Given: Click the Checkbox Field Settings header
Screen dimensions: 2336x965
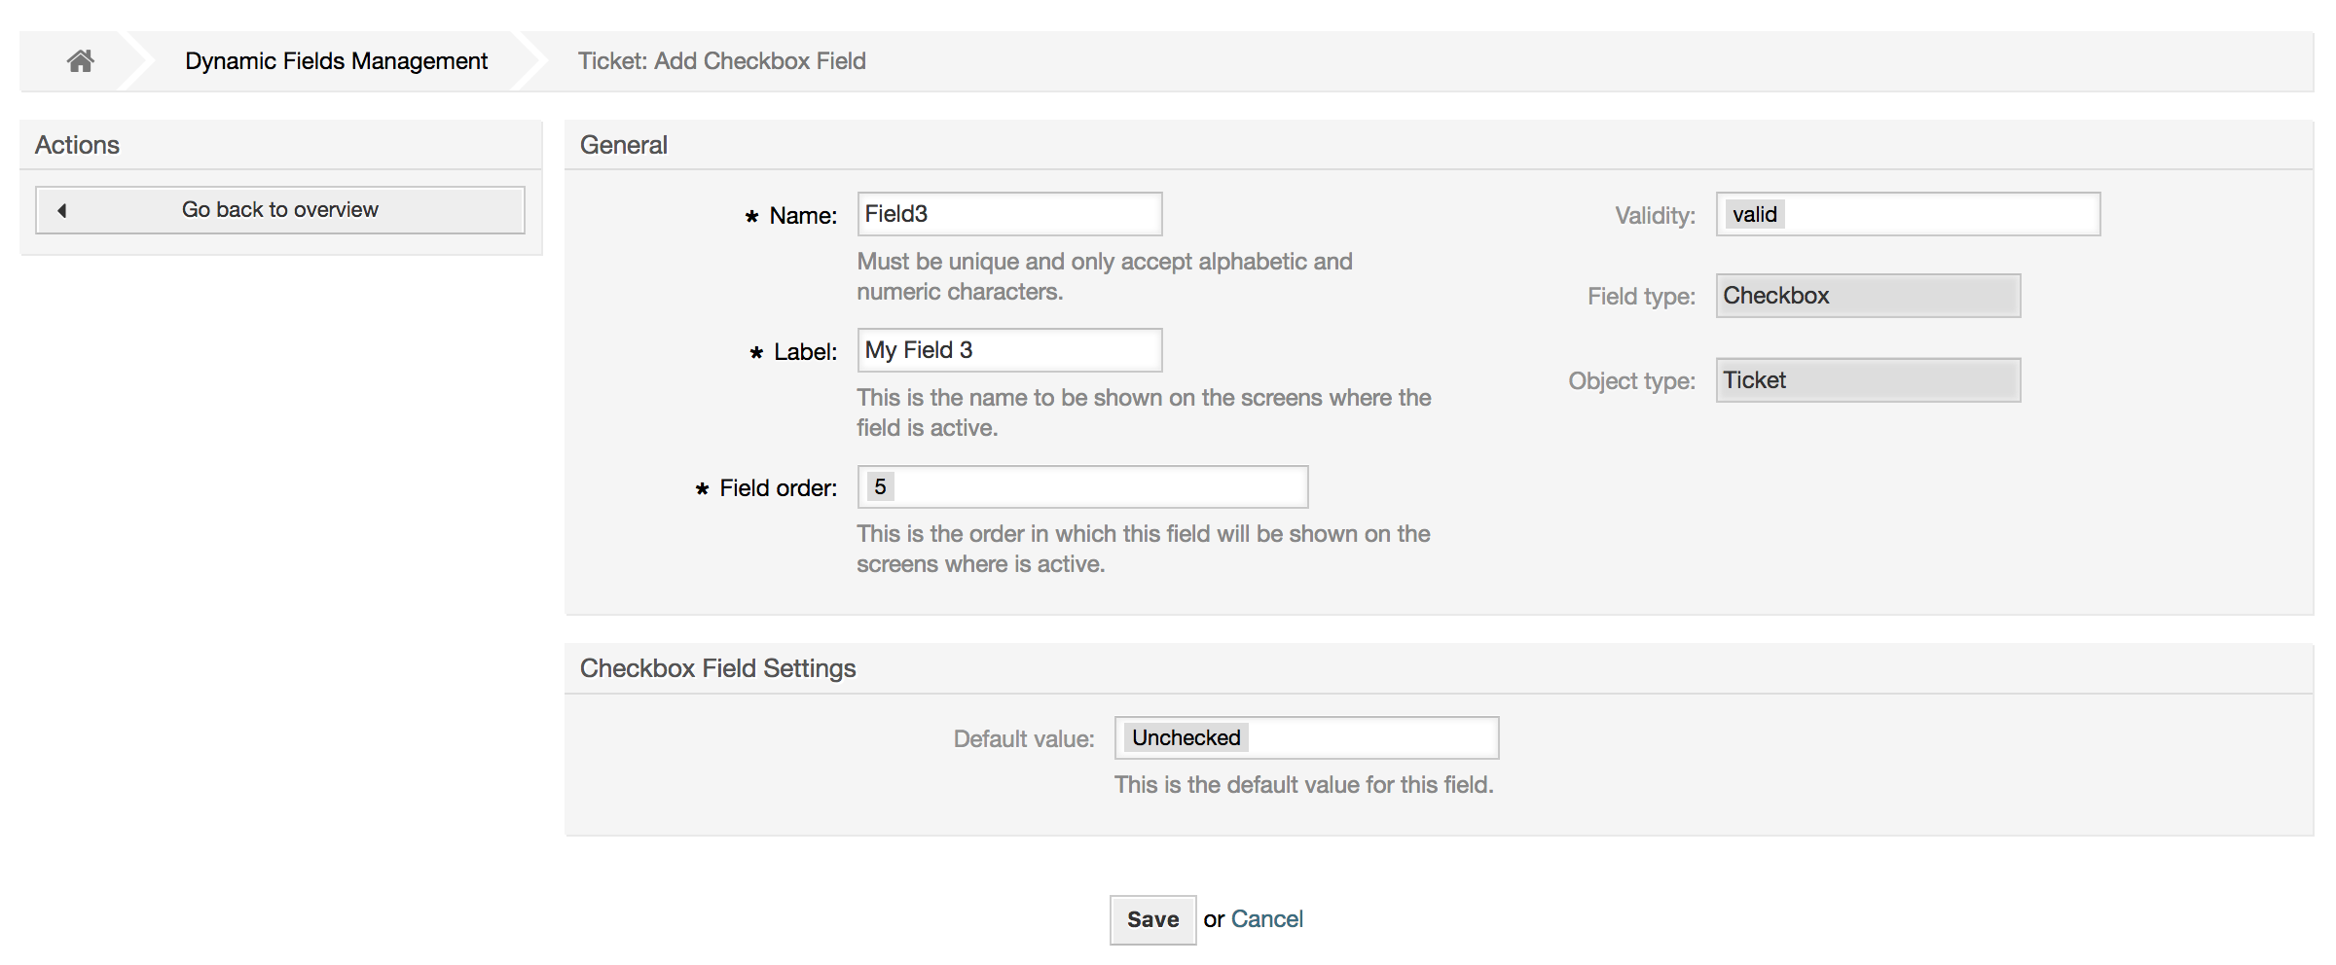Looking at the screenshot, I should pyautogui.click(x=717, y=667).
